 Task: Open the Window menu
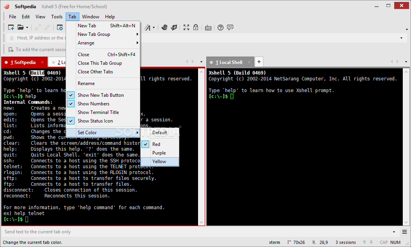tap(90, 17)
